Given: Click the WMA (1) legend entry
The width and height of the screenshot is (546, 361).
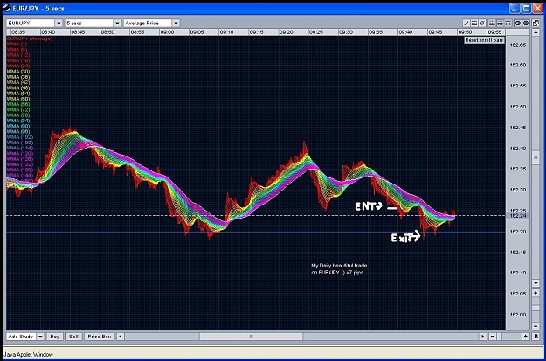Looking at the screenshot, I should click(x=17, y=45).
